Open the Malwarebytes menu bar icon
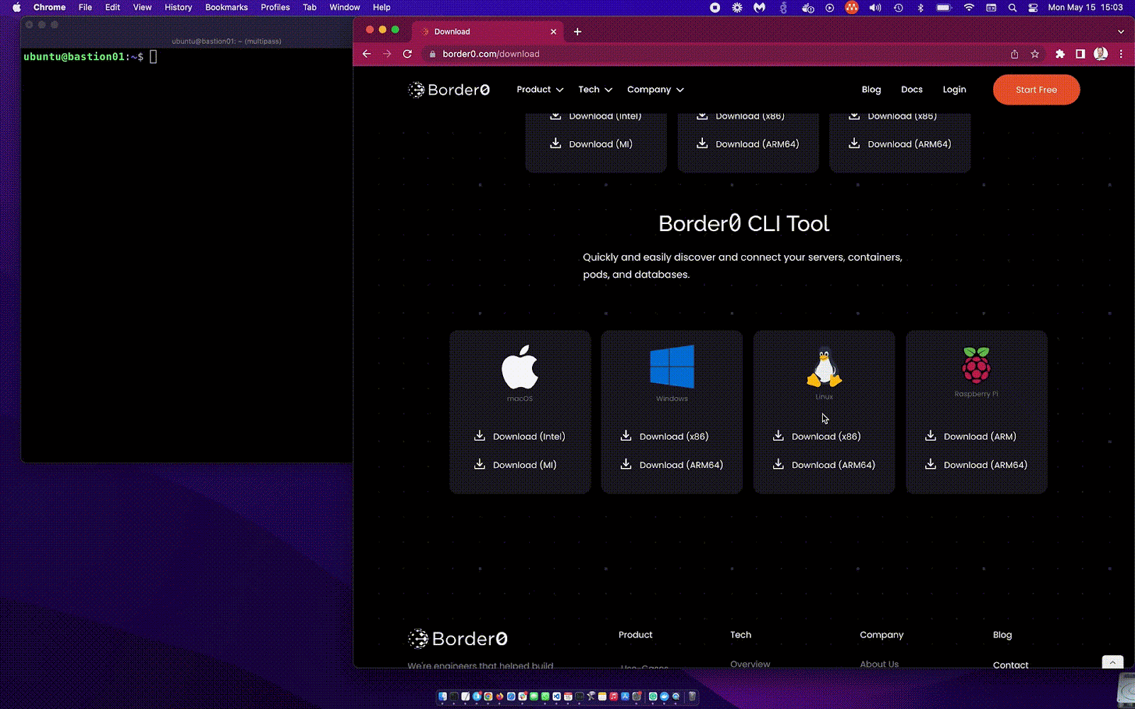 click(760, 8)
